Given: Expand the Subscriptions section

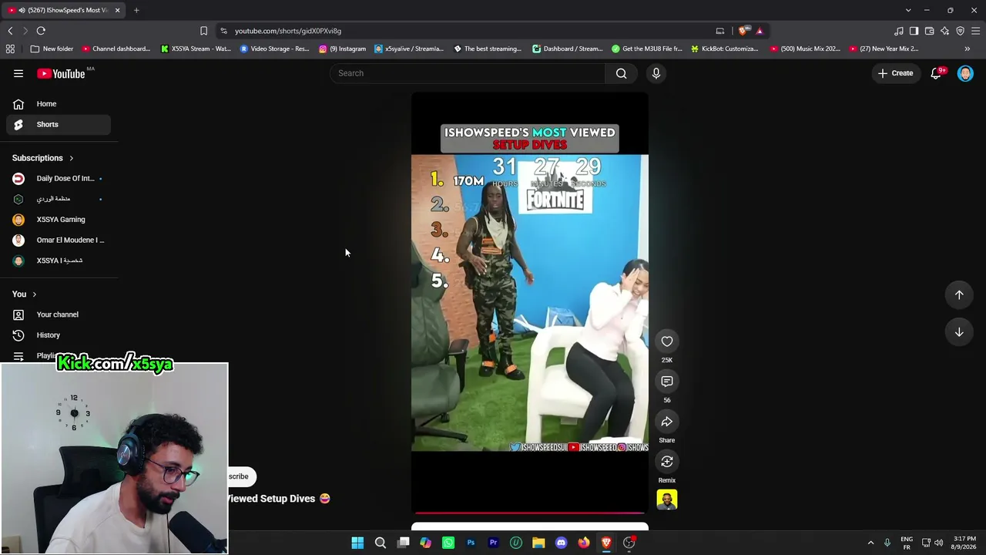Looking at the screenshot, I should coord(43,158).
